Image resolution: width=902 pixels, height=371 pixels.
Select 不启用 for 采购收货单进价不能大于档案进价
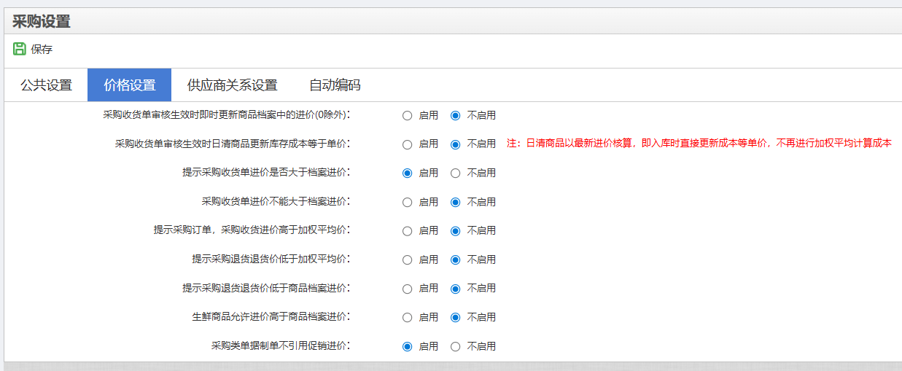[x=456, y=202]
